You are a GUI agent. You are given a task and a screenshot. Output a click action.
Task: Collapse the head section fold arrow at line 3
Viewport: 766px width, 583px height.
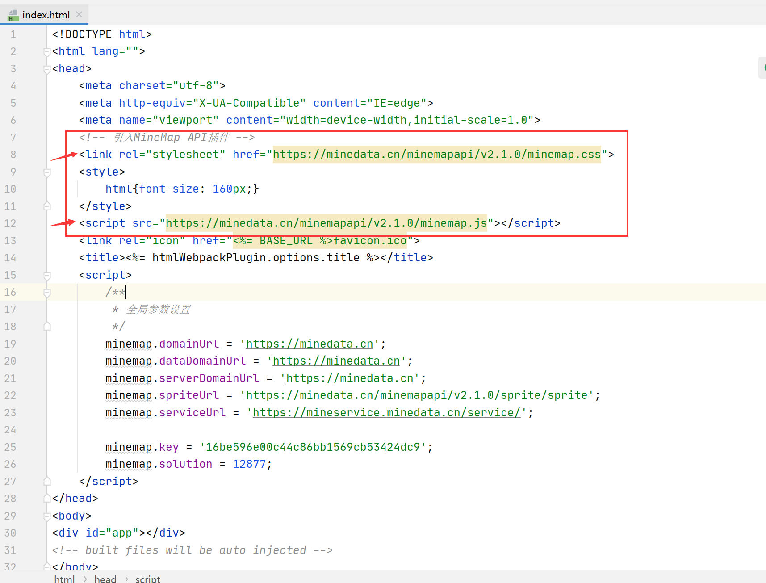(x=47, y=68)
